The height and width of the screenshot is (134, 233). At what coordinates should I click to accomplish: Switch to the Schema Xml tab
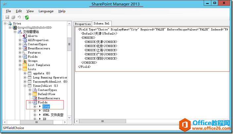(102, 23)
